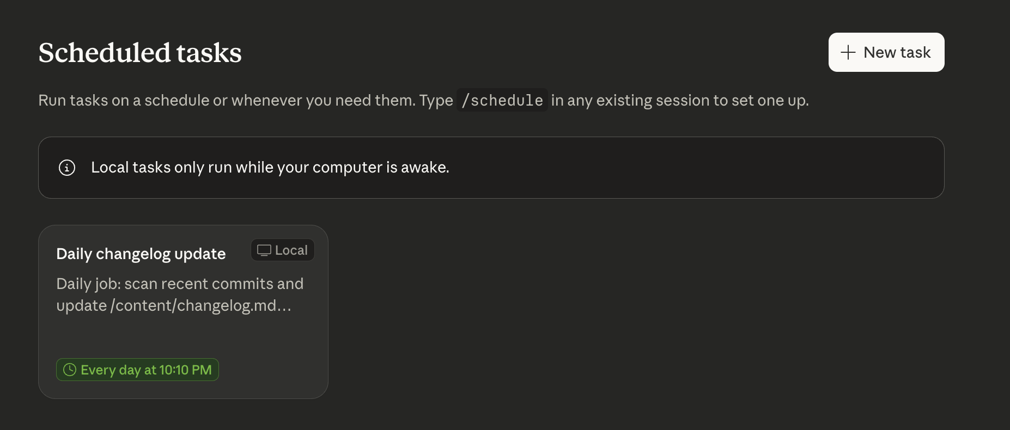Click the dark info banner to dismiss it
This screenshot has height=430, width=1010.
coord(490,168)
